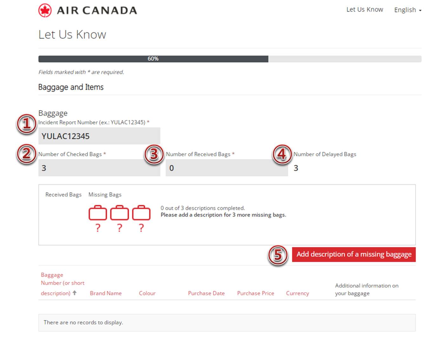
Task: Sort by Currency column
Action: pyautogui.click(x=297, y=293)
